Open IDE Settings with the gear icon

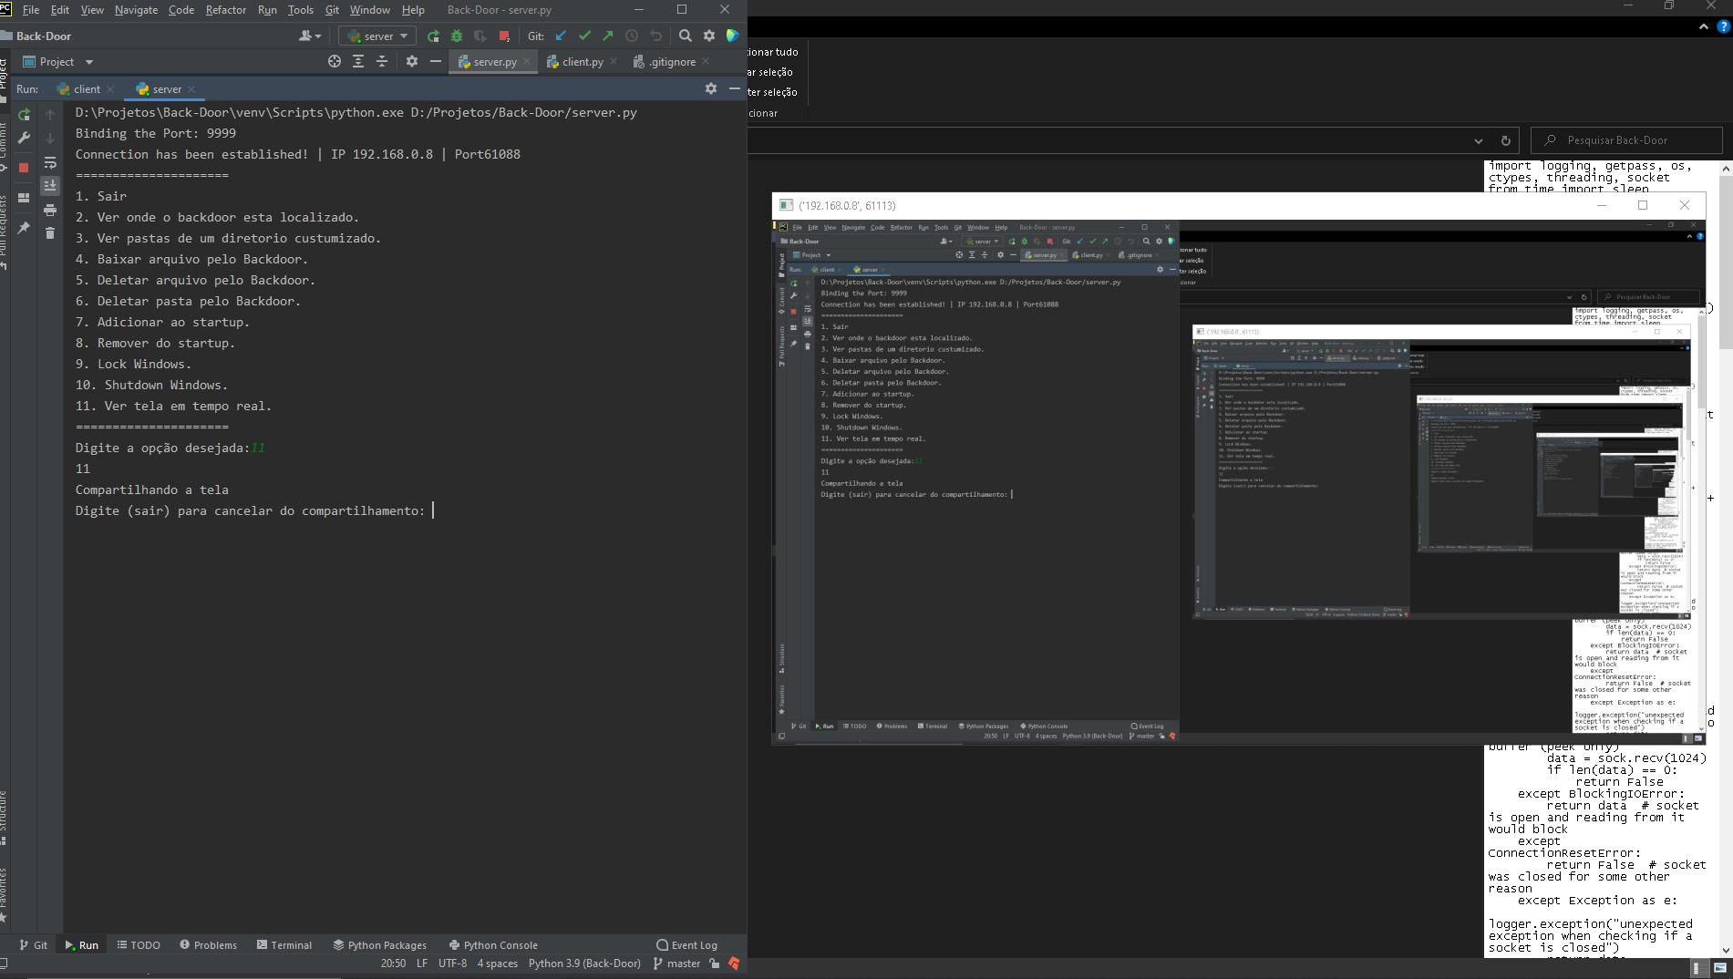(x=709, y=36)
